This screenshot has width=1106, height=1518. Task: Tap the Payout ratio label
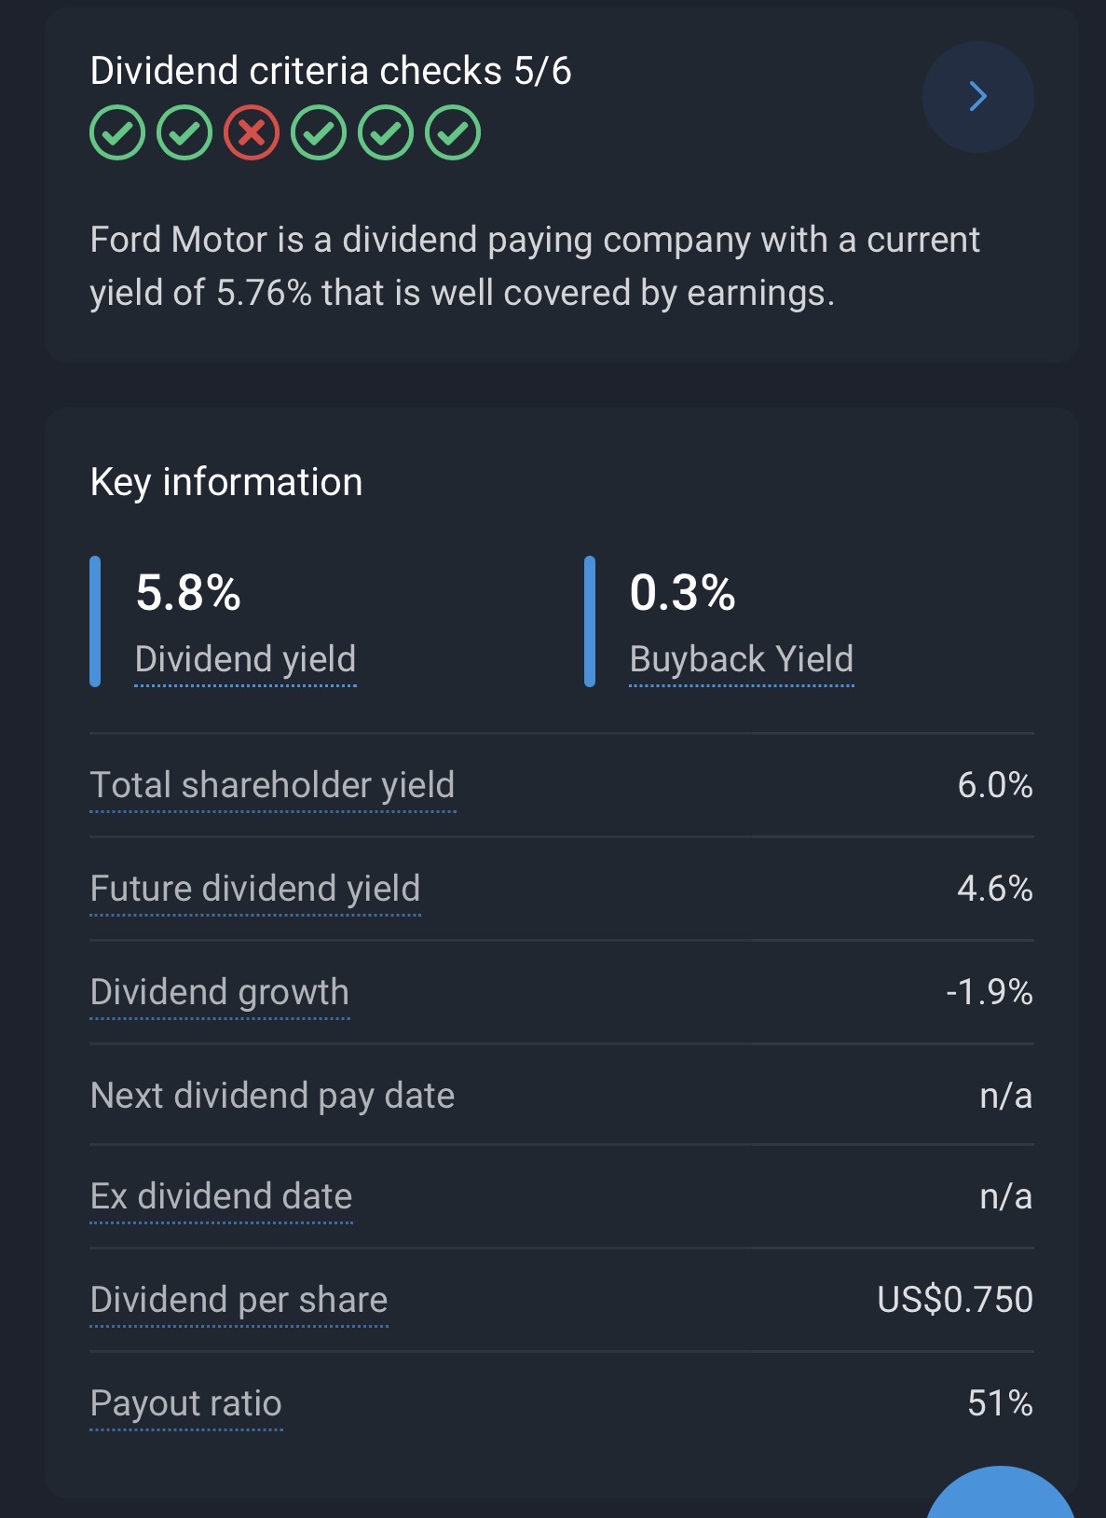tap(185, 1403)
